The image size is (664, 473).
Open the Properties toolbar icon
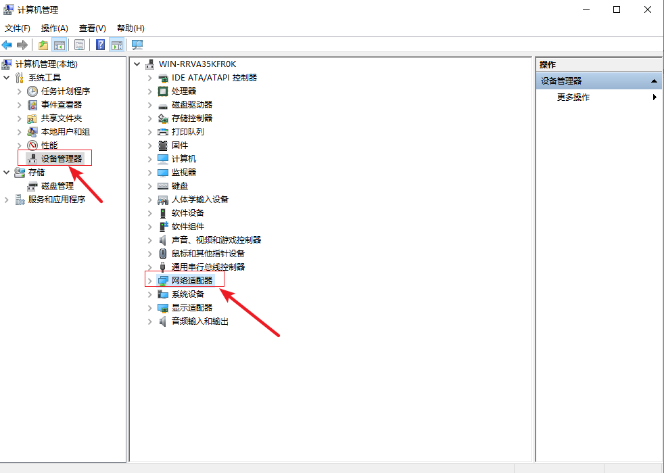click(79, 45)
